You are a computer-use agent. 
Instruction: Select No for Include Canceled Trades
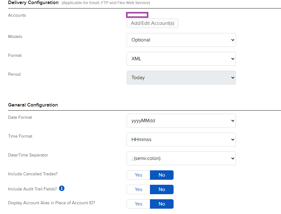(162, 175)
